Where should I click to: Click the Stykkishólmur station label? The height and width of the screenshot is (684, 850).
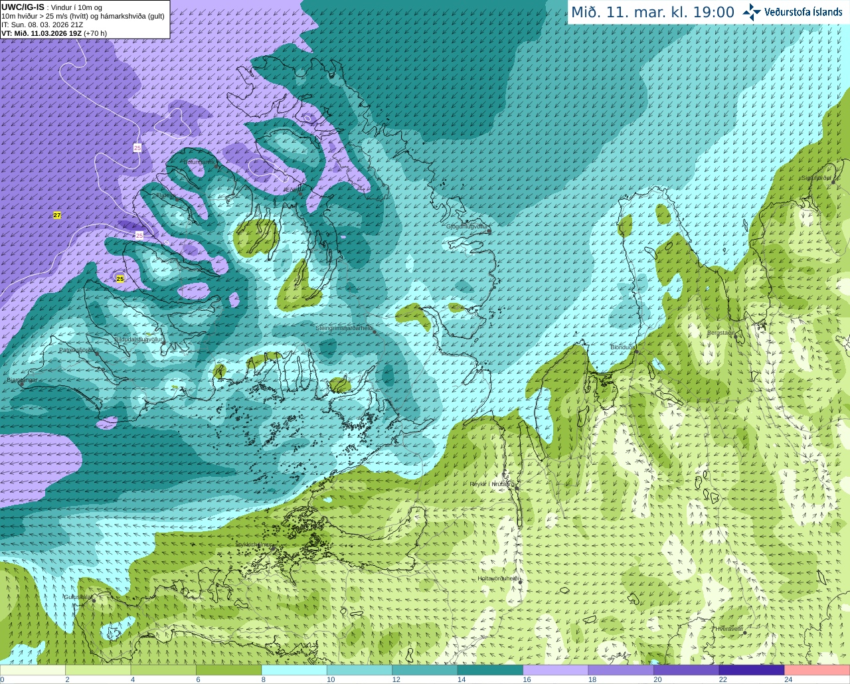[x=255, y=545]
